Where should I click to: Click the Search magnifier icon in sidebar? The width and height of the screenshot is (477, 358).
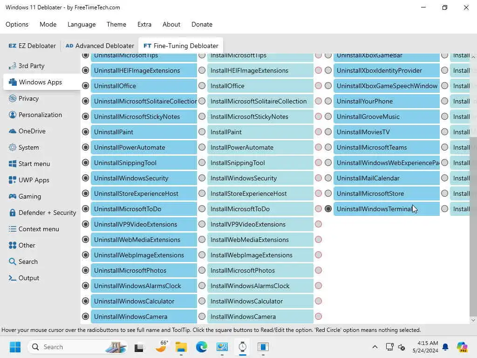[13, 262]
